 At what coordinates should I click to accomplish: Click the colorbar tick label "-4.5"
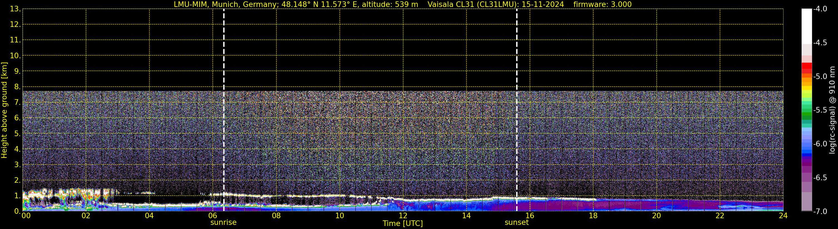[x=820, y=43]
